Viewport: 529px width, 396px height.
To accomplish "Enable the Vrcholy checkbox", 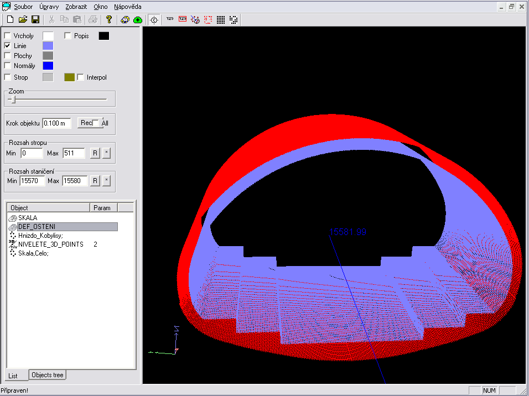I will (x=8, y=36).
